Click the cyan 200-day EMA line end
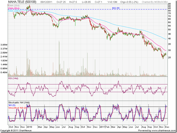 pos(165,39)
